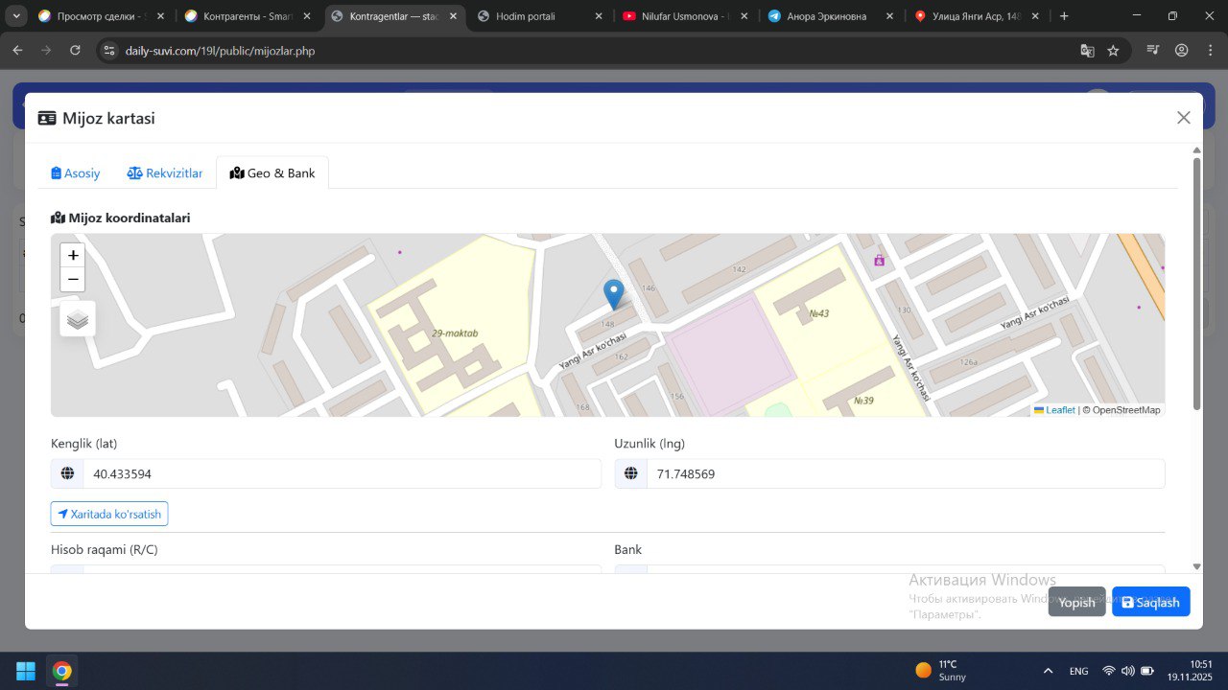Bookmark this page with the star icon
Viewport: 1228px width, 690px height.
click(x=1113, y=51)
